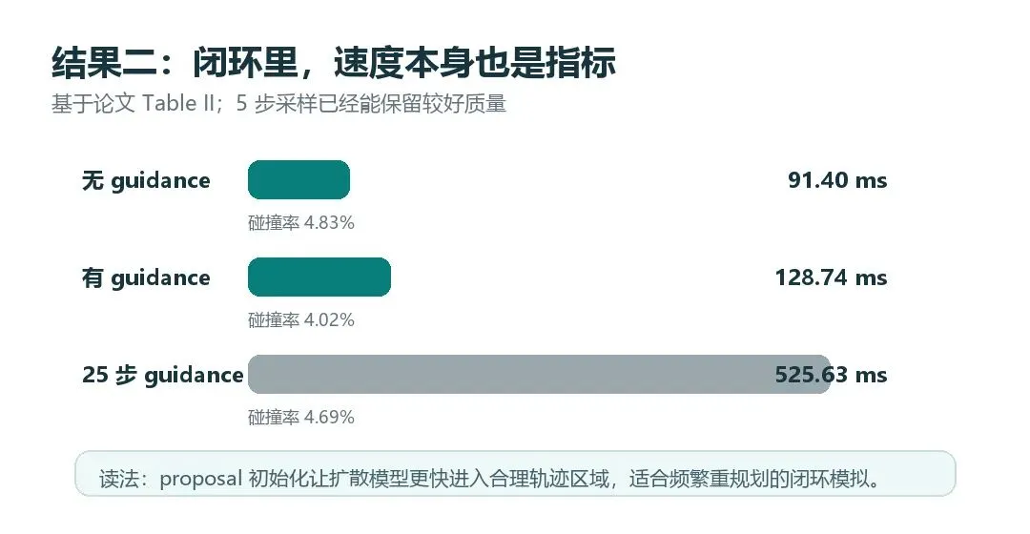
Task: Click the 525.63 ms value
Action: coord(831,375)
